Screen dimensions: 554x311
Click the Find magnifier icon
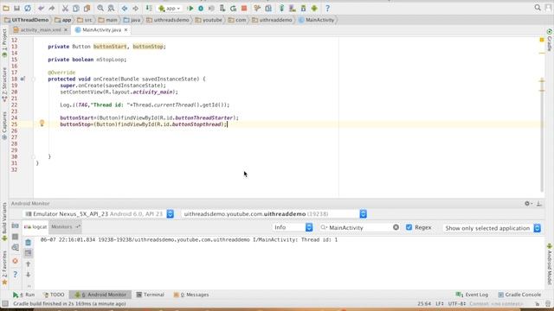pyautogui.click(x=100, y=8)
